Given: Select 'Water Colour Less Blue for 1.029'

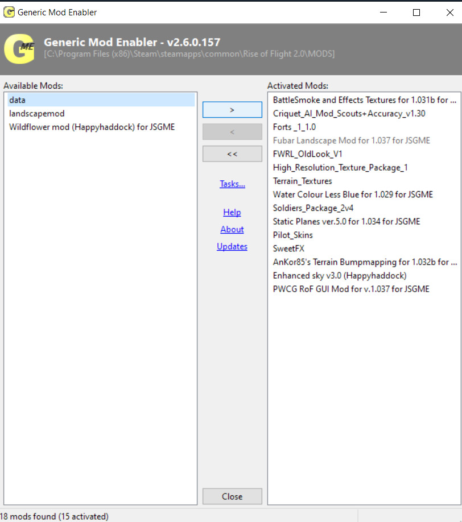Looking at the screenshot, I should click(x=364, y=194).
